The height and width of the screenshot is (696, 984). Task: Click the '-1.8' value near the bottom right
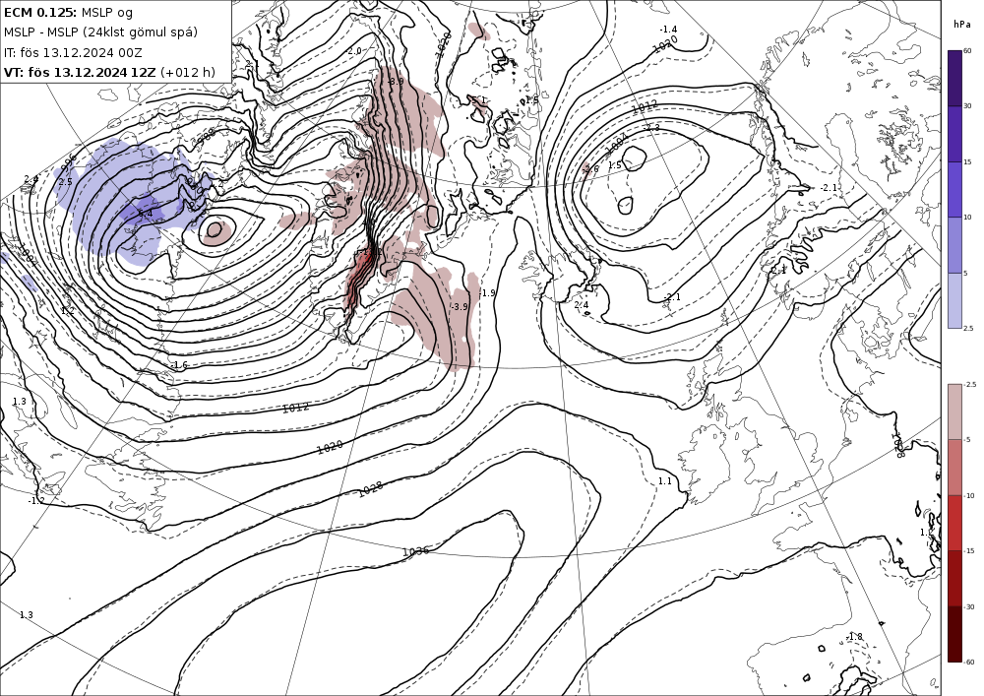(x=854, y=637)
